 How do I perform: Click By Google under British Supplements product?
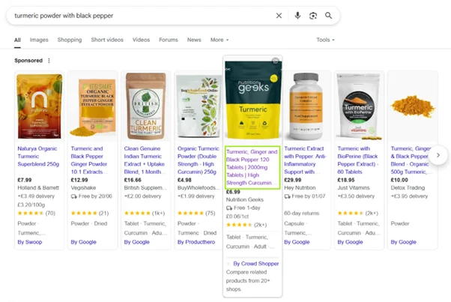136,242
